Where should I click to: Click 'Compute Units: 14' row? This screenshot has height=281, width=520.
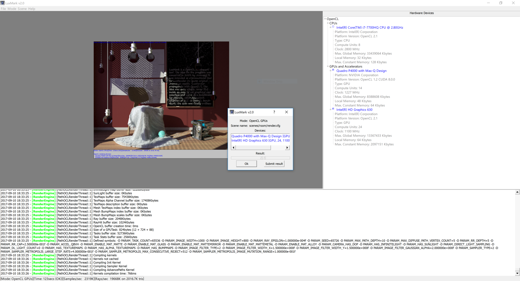coord(348,88)
